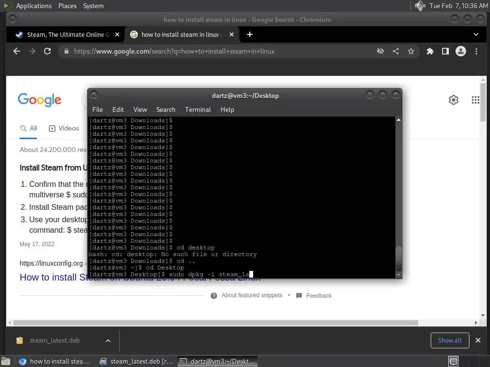Close the downloads bar
The image size is (490, 367).
tap(478, 340)
